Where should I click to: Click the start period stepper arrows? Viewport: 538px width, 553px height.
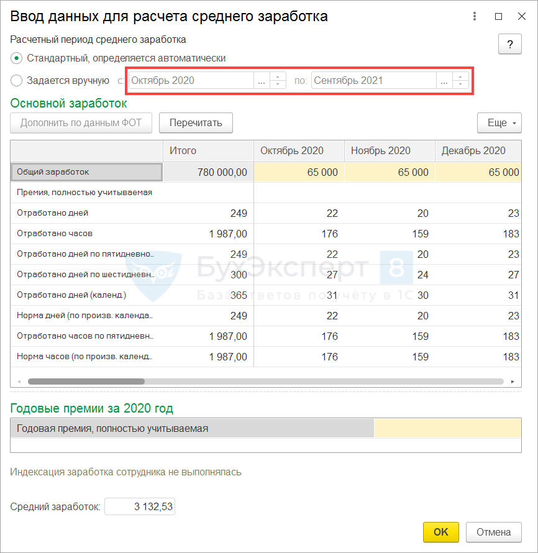pos(278,81)
